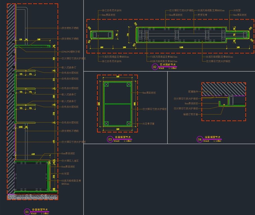Image resolution: width=255 pixels, height=215 pixels.
Task: Select the '04' detail number bubble
Action: [x=200, y=139]
